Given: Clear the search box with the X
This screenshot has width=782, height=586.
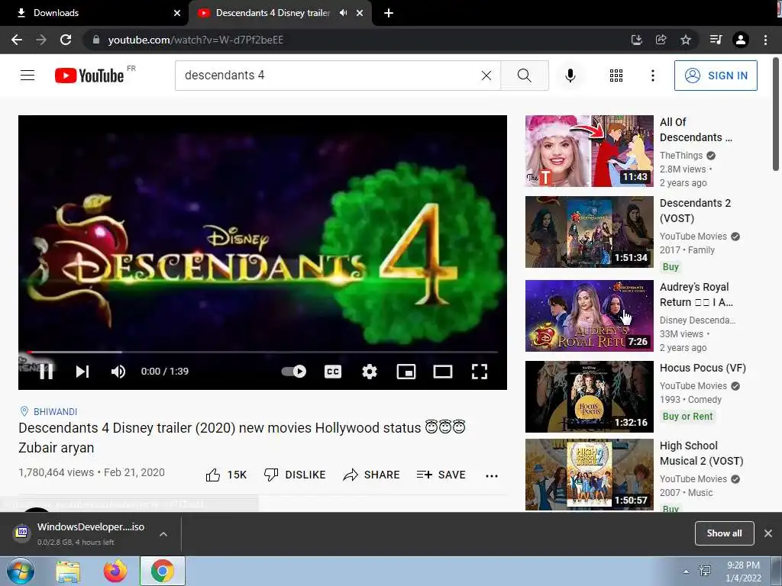Looking at the screenshot, I should point(486,76).
